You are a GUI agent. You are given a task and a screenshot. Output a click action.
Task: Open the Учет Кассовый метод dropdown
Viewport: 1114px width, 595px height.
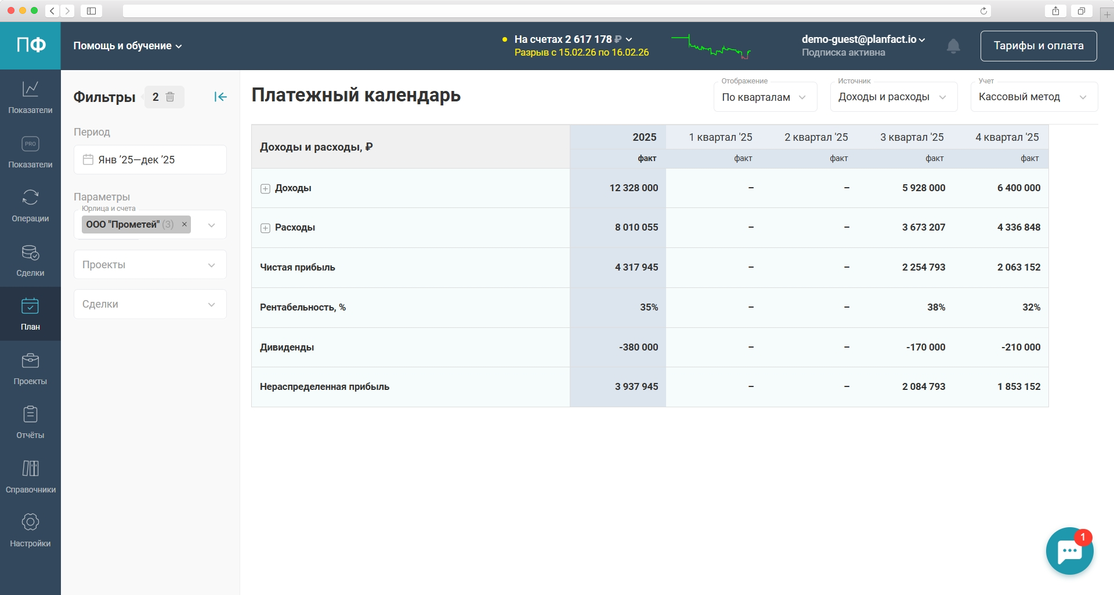(x=1033, y=97)
